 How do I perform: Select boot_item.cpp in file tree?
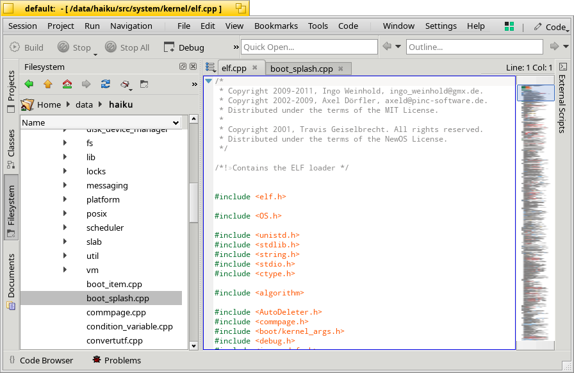[x=114, y=284]
